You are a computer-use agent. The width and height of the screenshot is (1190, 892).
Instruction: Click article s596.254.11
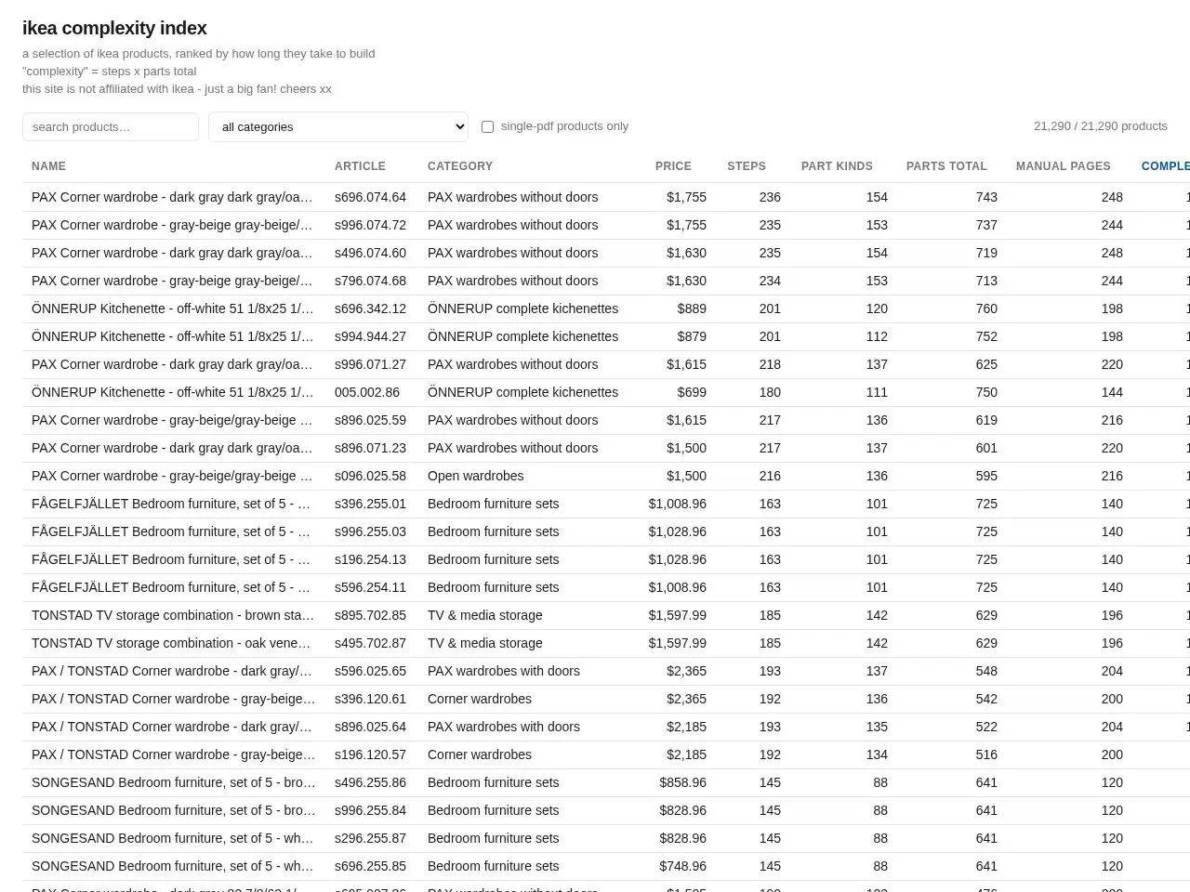tap(370, 587)
